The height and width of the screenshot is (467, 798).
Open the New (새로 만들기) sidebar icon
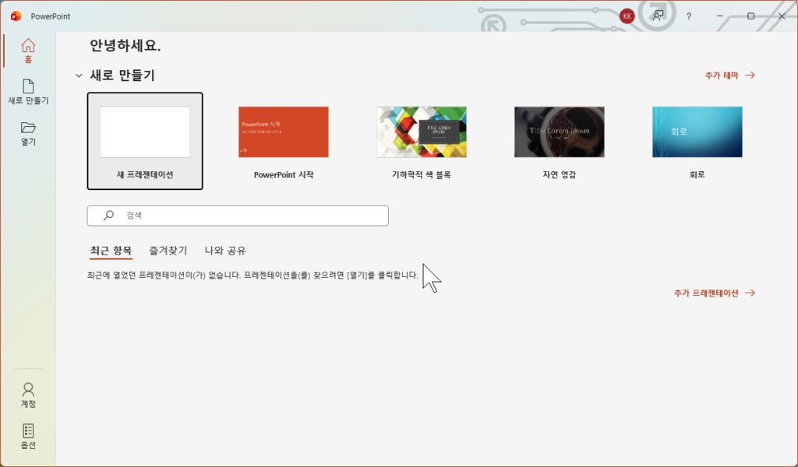click(x=28, y=86)
